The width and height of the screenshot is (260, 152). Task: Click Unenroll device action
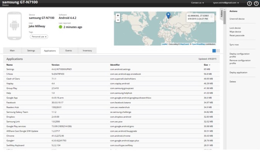(x=237, y=19)
